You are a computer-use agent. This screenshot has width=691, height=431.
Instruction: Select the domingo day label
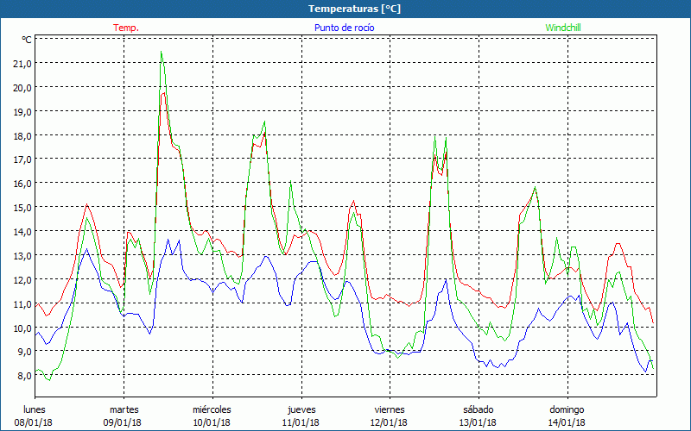point(567,409)
